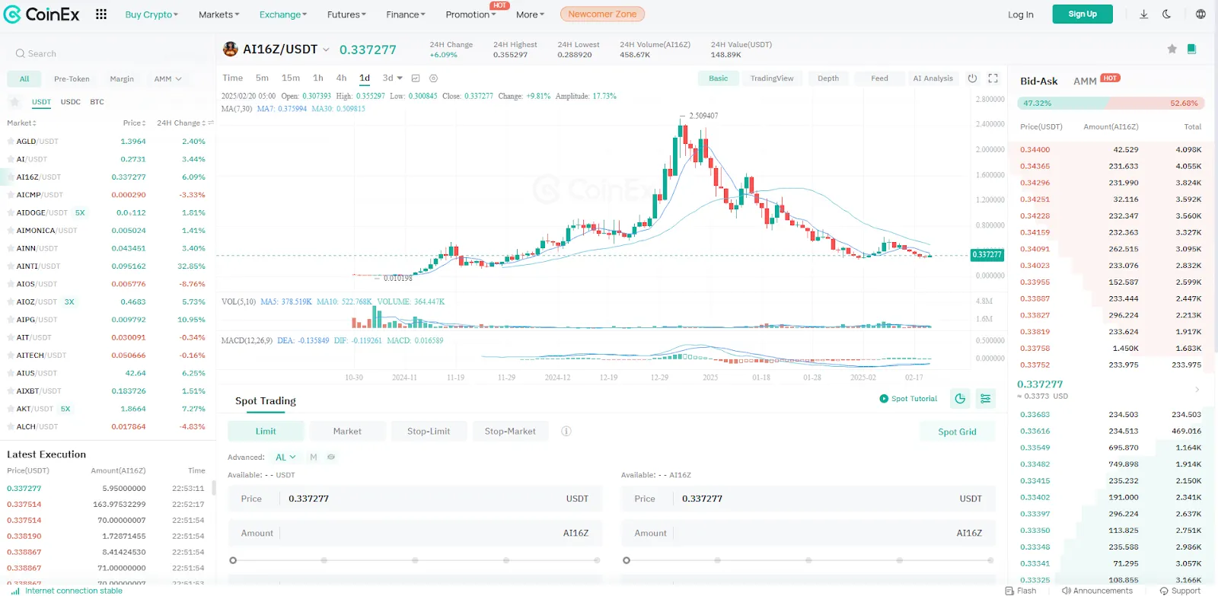Favorite the AI/USDT pair star

point(11,159)
